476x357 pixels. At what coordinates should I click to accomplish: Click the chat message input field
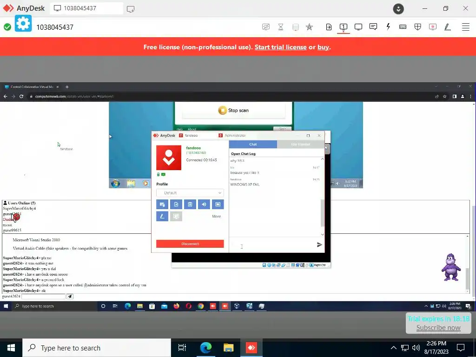[272, 245]
